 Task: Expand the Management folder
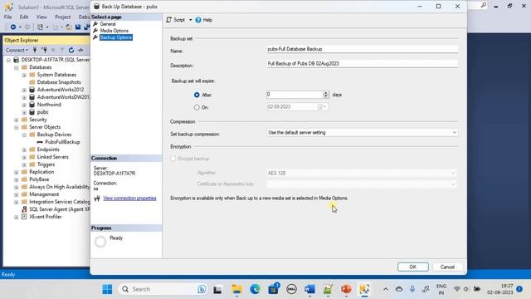tap(17, 194)
